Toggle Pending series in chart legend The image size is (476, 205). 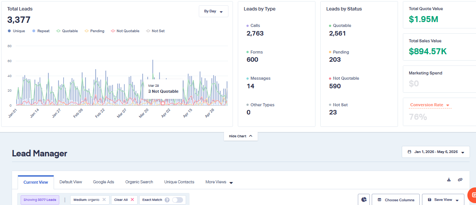tap(95, 31)
